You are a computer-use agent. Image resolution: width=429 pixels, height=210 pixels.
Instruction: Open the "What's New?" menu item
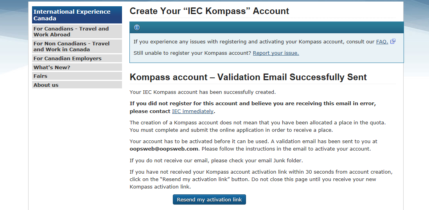click(x=77, y=67)
